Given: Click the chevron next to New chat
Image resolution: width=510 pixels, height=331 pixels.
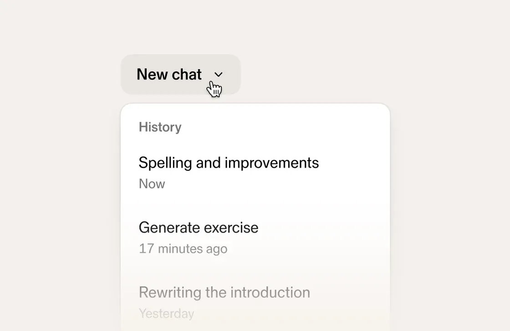Looking at the screenshot, I should click(219, 75).
